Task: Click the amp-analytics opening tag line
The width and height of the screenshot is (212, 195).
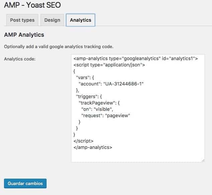Action: point(136,58)
